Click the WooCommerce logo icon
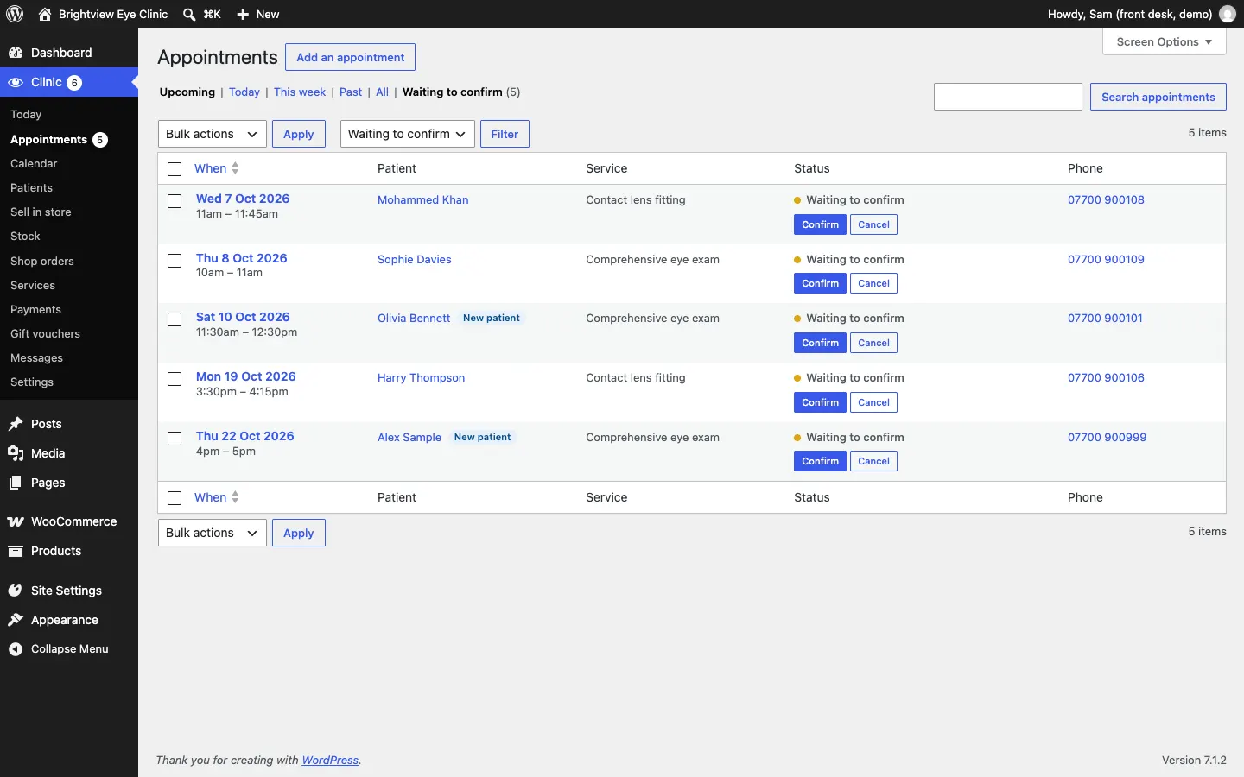 (x=16, y=521)
